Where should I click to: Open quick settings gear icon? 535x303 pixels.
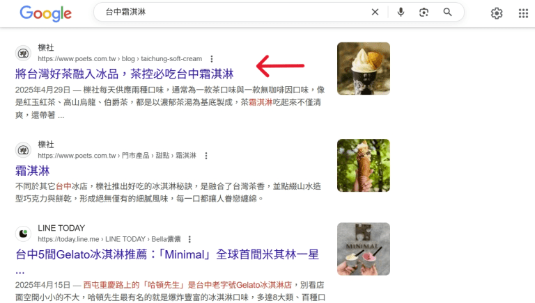tap(497, 13)
